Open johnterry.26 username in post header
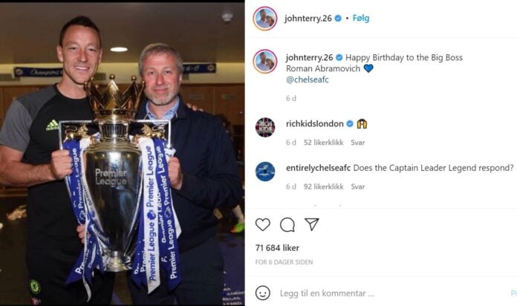The height and width of the screenshot is (306, 517). [x=308, y=18]
